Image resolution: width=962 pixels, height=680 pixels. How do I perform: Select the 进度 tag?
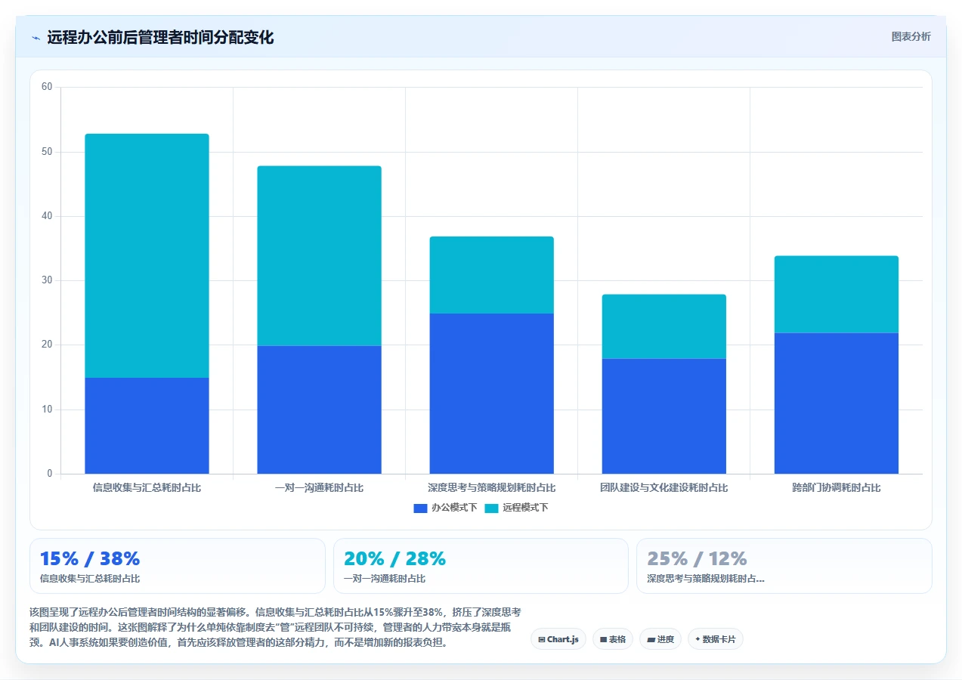click(660, 639)
